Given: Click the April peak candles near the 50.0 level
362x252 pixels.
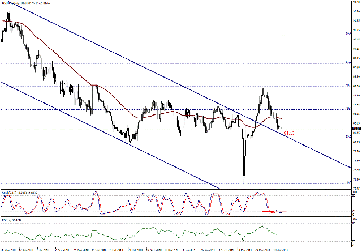Looking at the screenshot, I should 264,92.
